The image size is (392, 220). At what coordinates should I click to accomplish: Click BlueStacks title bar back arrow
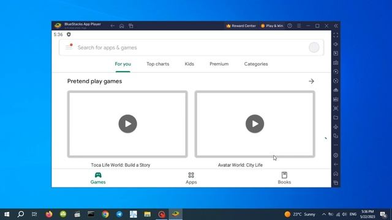click(113, 26)
